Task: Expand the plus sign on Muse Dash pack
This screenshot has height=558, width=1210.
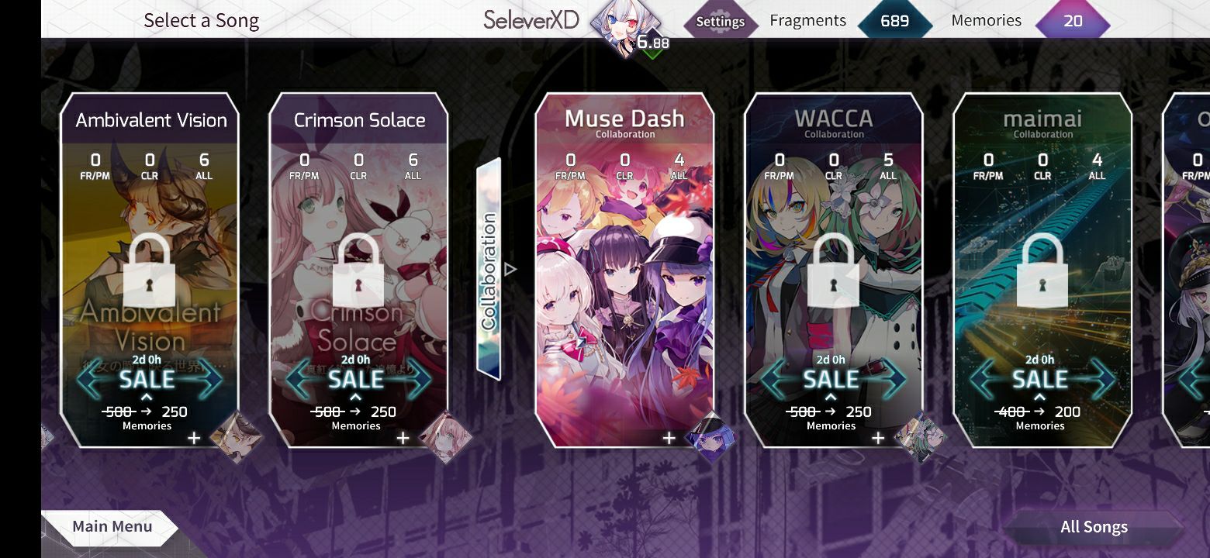Action: point(669,439)
